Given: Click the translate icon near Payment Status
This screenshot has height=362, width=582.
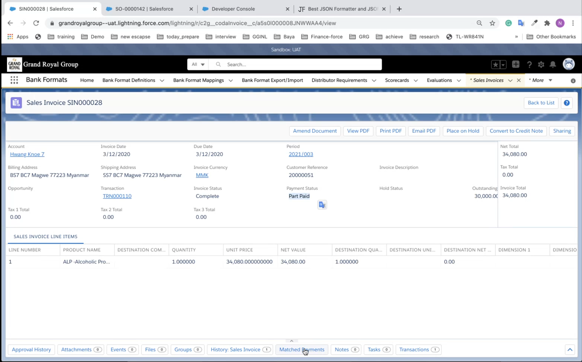Looking at the screenshot, I should coord(322,205).
